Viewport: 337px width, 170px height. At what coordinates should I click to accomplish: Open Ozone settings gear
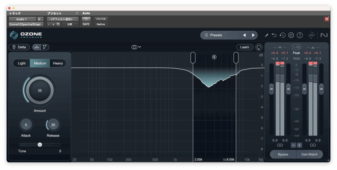click(x=291, y=35)
